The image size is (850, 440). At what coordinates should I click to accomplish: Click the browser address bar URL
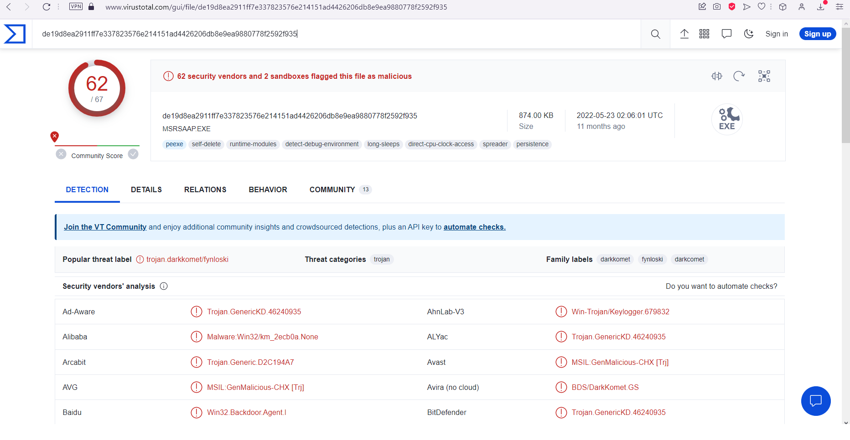pos(276,7)
